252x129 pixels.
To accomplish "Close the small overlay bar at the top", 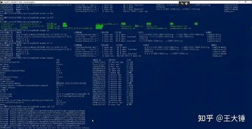I will 187,3.
